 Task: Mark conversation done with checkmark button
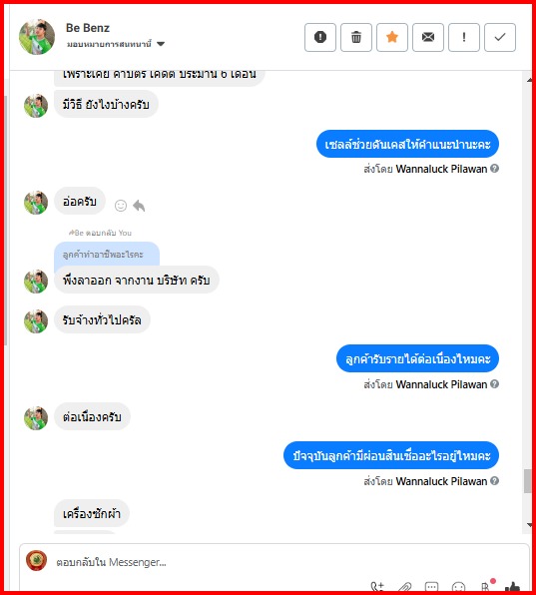[x=500, y=37]
